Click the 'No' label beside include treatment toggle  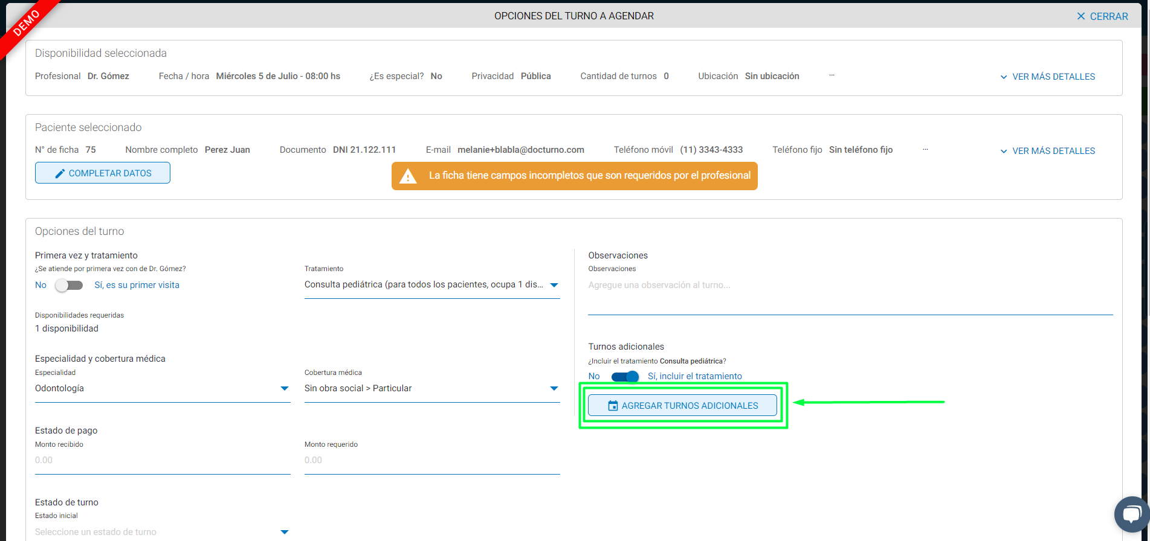click(594, 376)
